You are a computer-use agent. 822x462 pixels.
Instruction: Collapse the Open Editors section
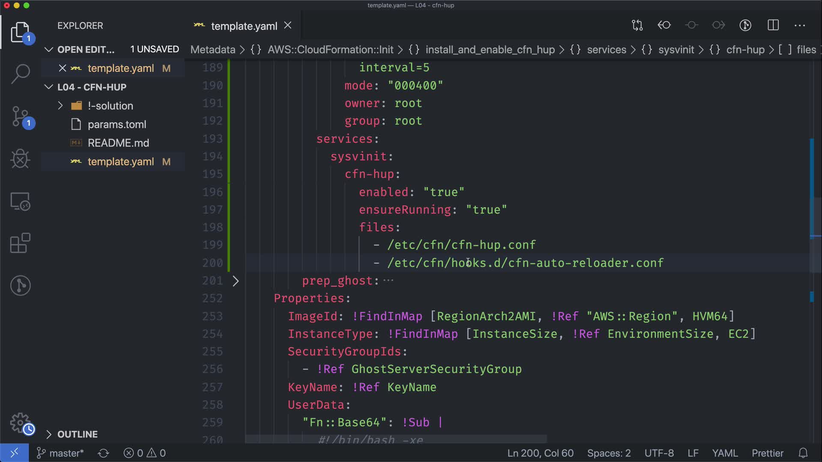click(x=49, y=50)
